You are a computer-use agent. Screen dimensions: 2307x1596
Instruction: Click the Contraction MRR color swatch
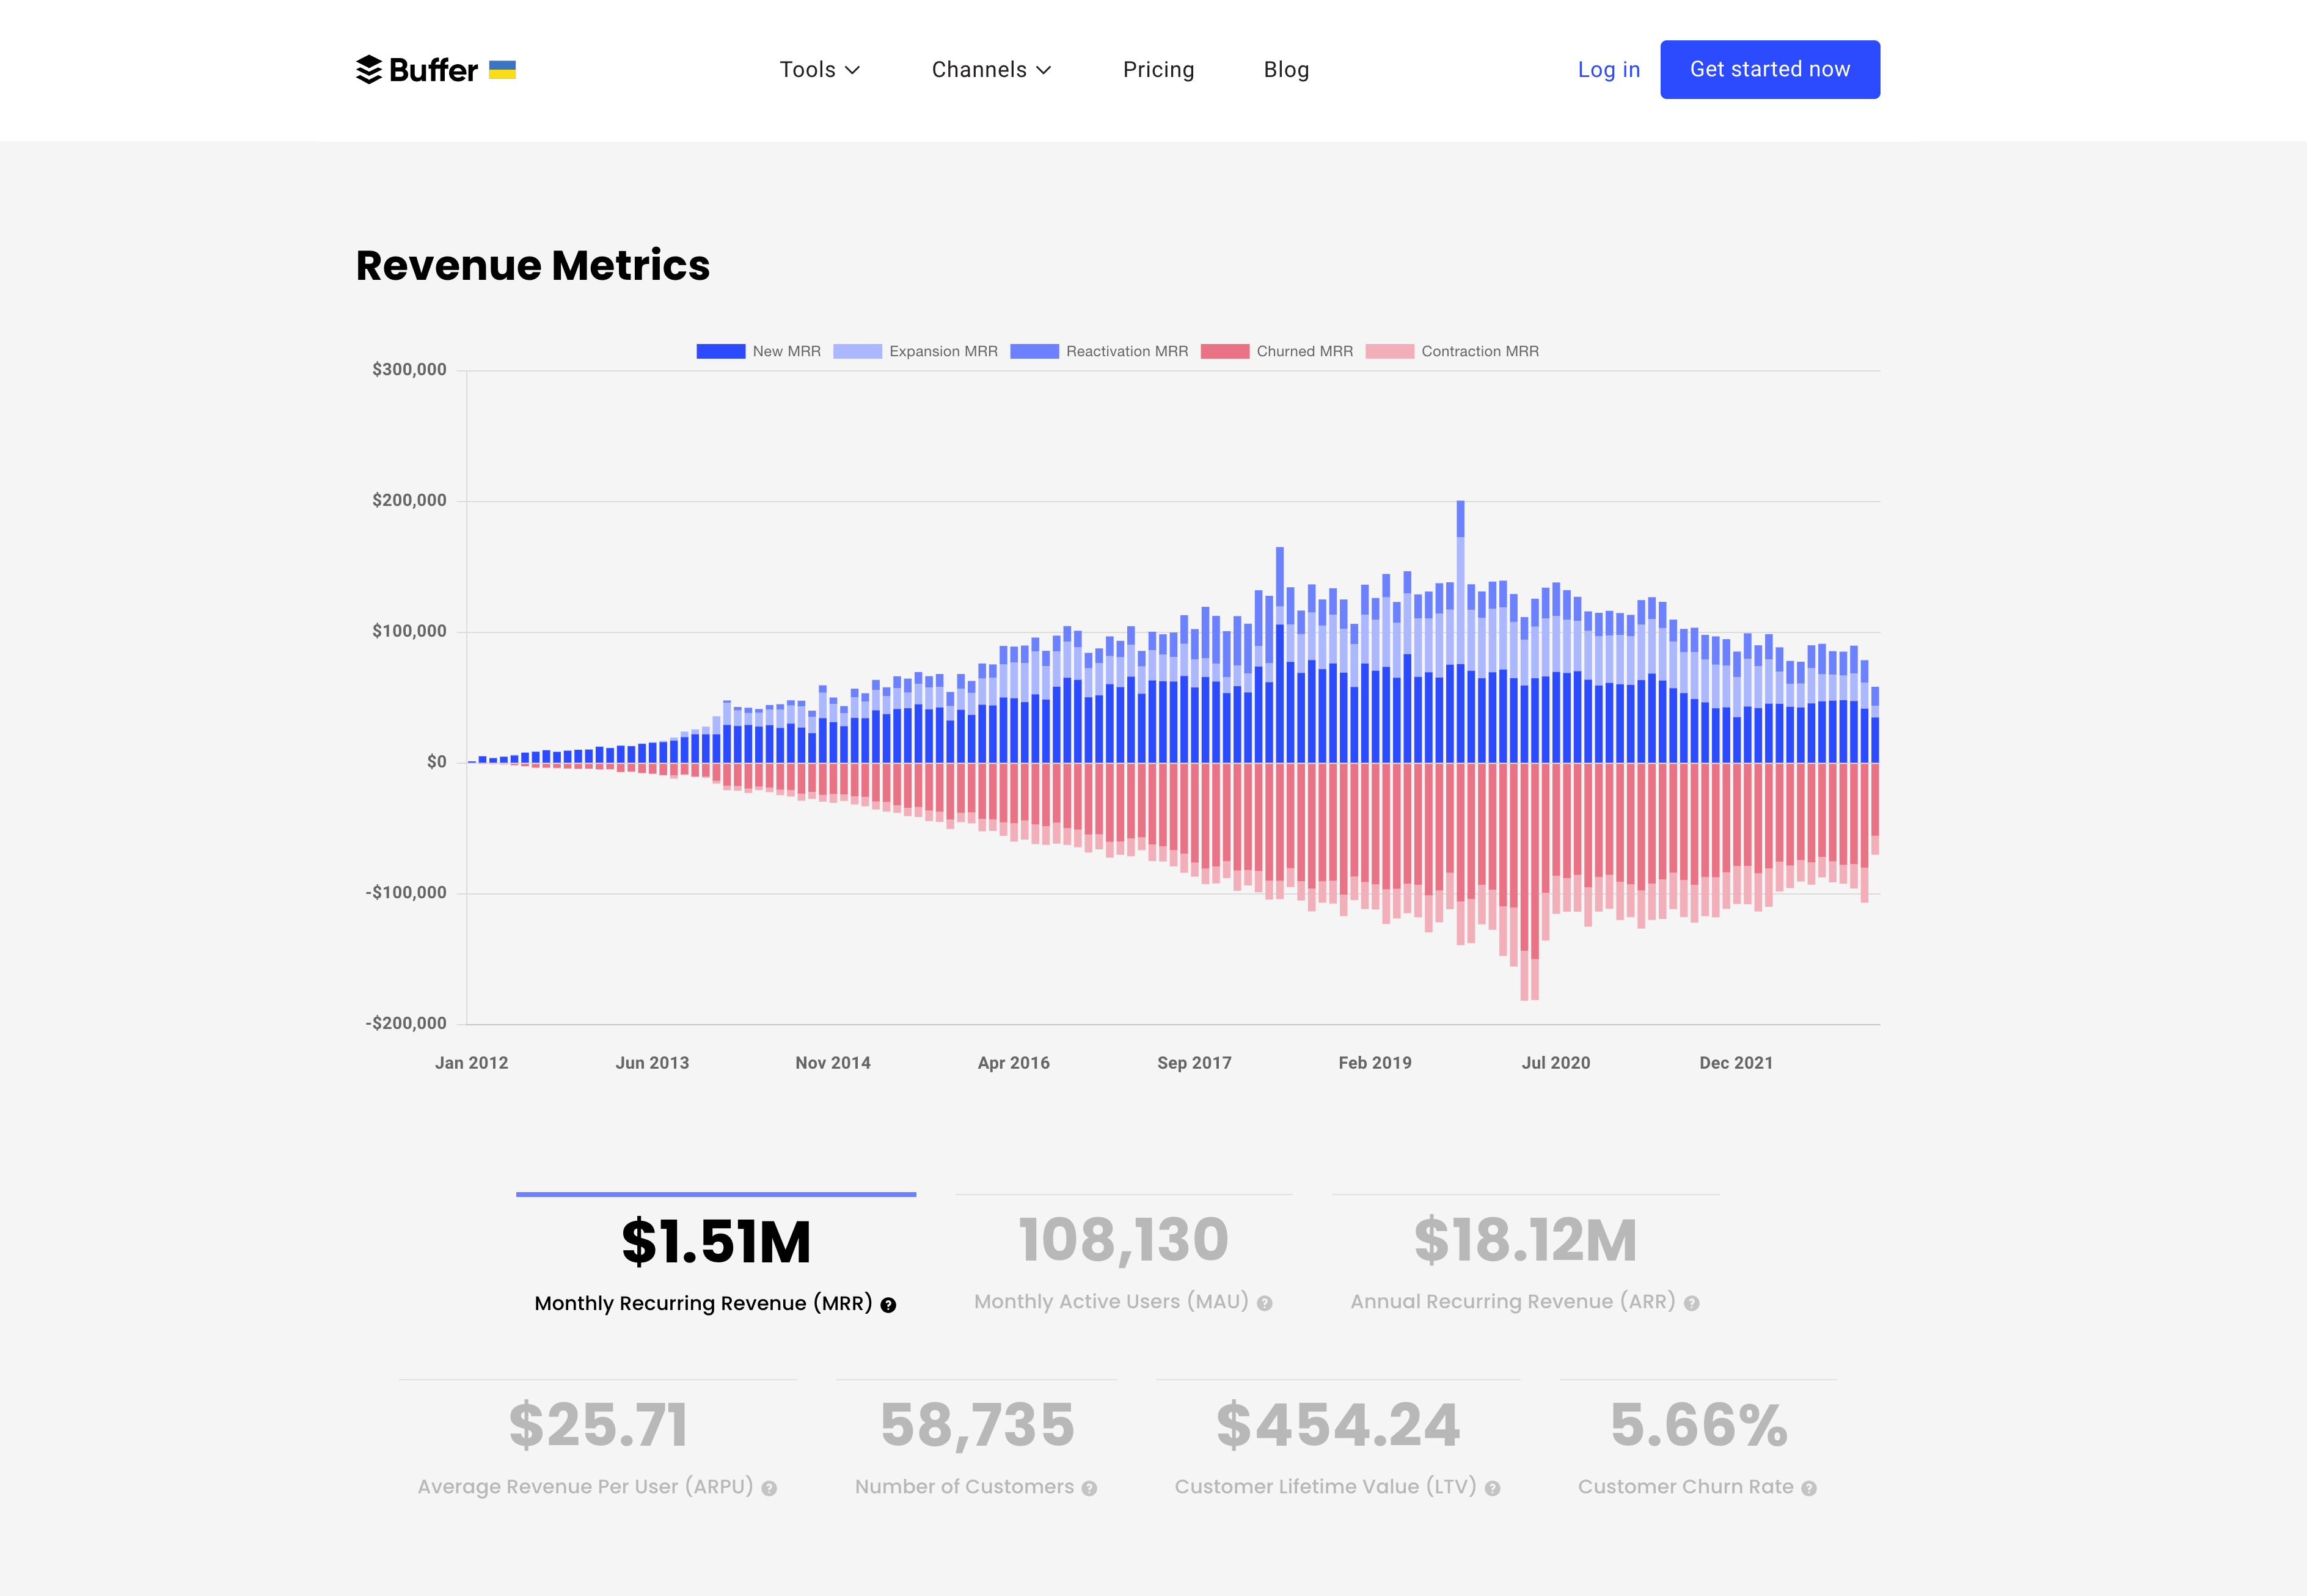coord(1389,351)
